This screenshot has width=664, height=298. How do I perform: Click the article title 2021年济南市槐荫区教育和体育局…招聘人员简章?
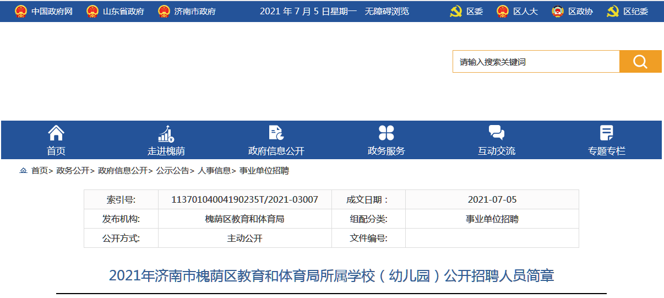(x=331, y=275)
